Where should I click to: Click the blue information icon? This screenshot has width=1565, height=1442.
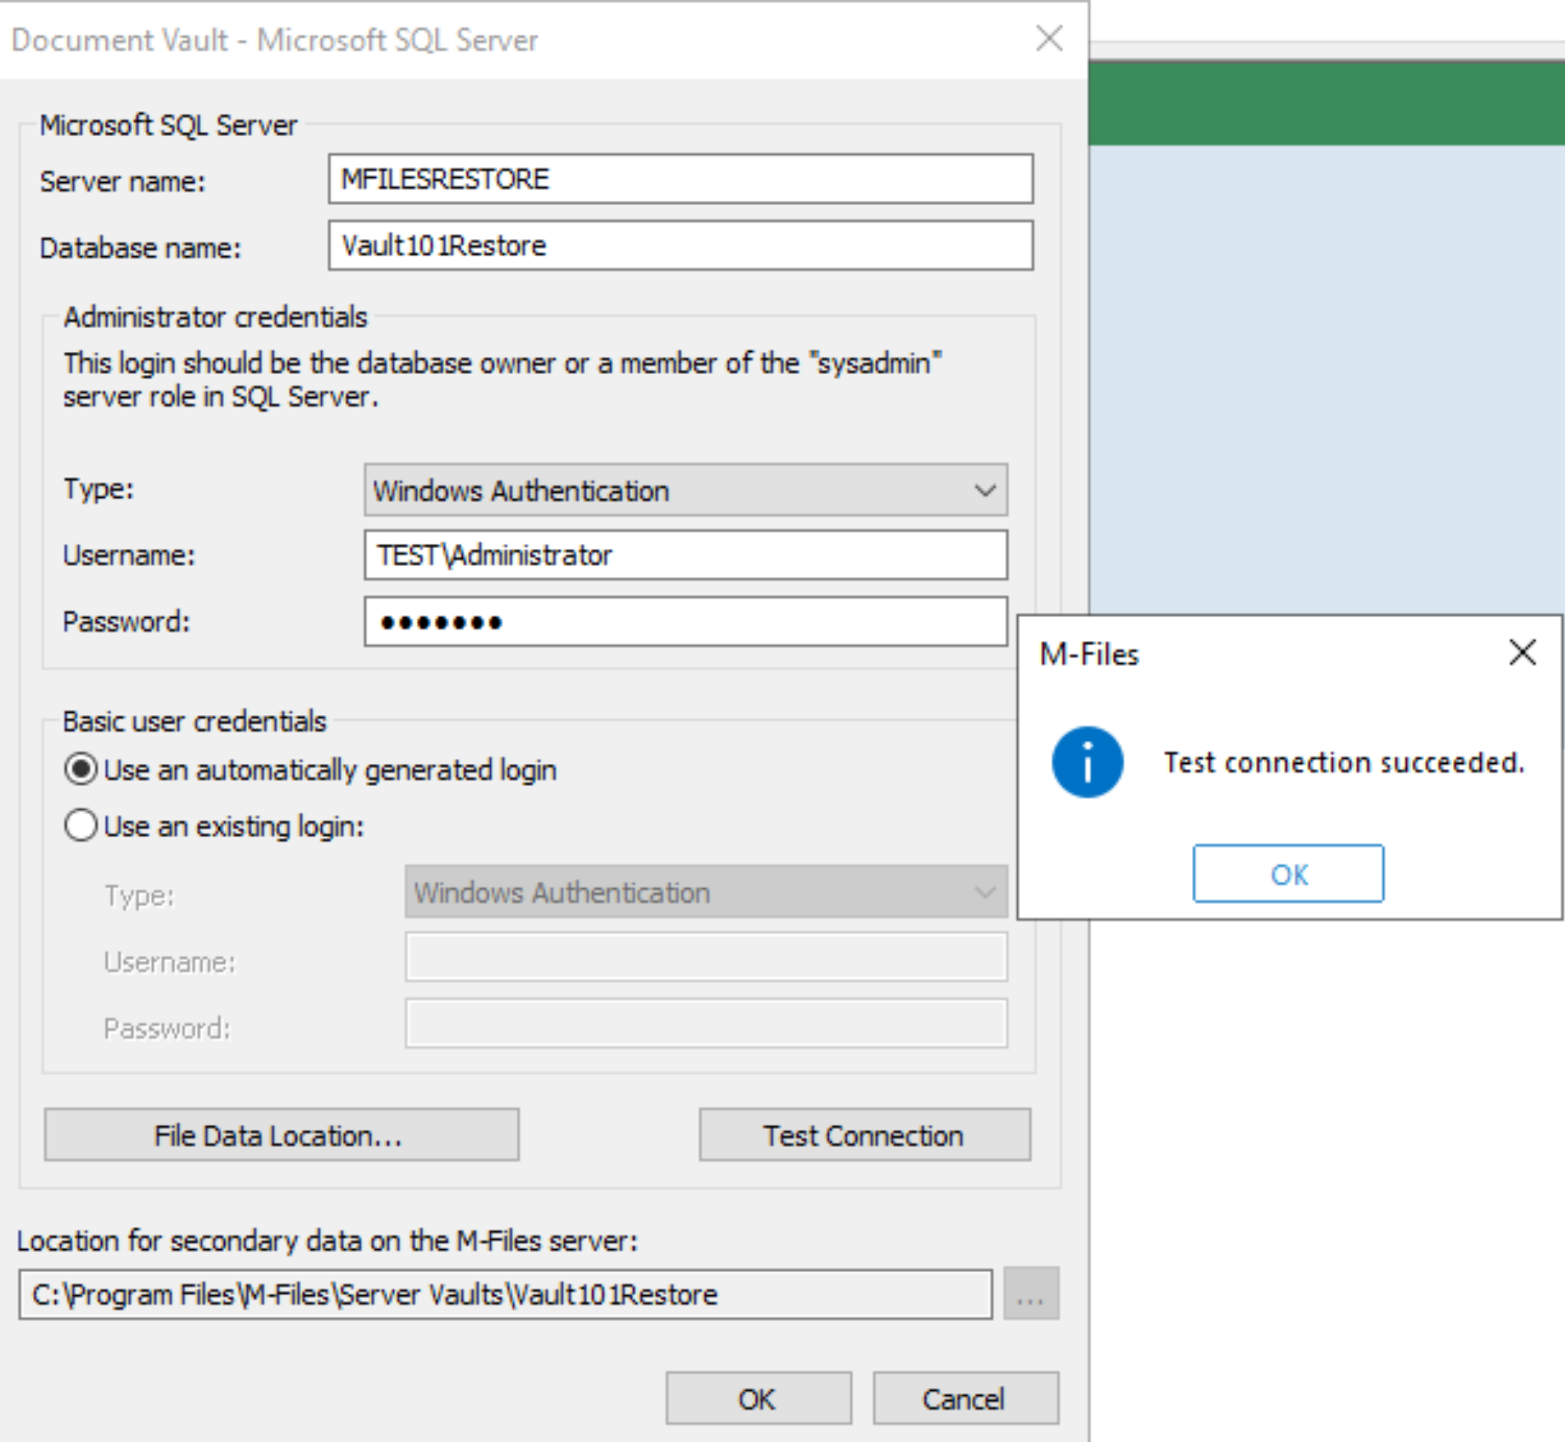1087,762
